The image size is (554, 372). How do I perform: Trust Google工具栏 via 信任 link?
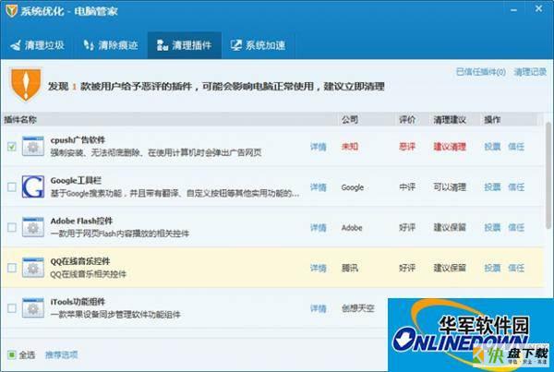[x=516, y=186]
